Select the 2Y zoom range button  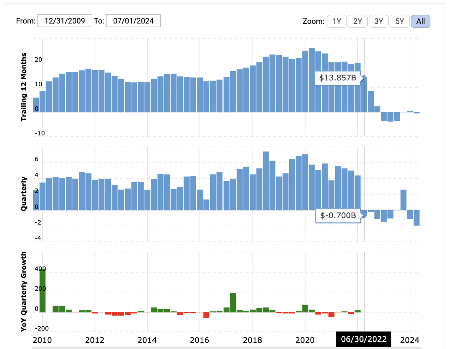point(358,21)
